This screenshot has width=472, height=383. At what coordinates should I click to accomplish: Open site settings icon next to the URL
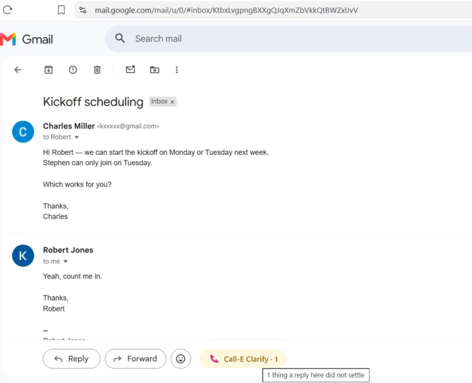coord(83,10)
